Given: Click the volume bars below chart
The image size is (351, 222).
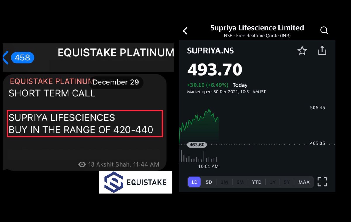Looking at the screenshot, I should click(198, 156).
